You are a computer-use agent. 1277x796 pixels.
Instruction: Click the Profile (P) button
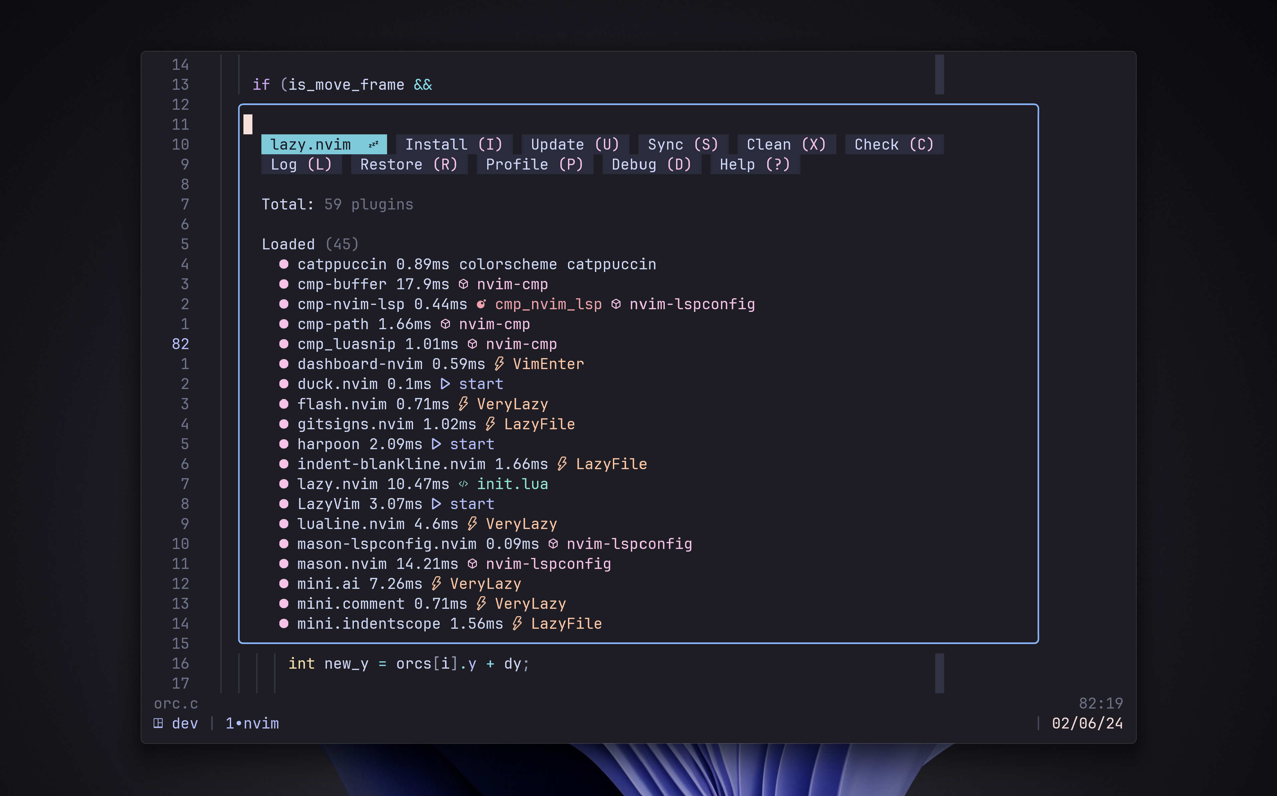535,164
